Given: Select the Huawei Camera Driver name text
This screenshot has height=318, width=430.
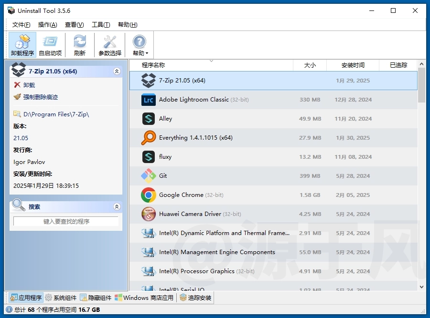Looking at the screenshot, I should point(190,214).
